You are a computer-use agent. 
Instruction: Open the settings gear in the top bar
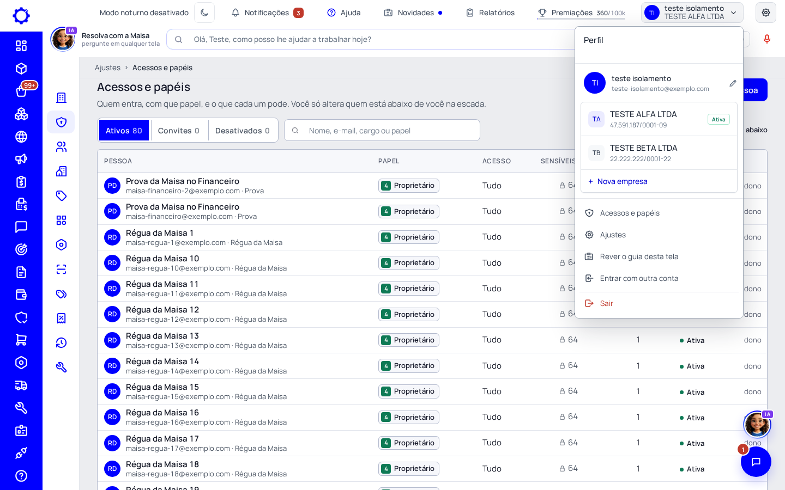(x=766, y=13)
